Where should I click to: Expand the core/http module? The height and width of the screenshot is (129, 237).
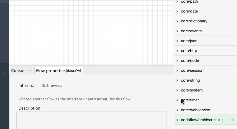[x=177, y=51]
